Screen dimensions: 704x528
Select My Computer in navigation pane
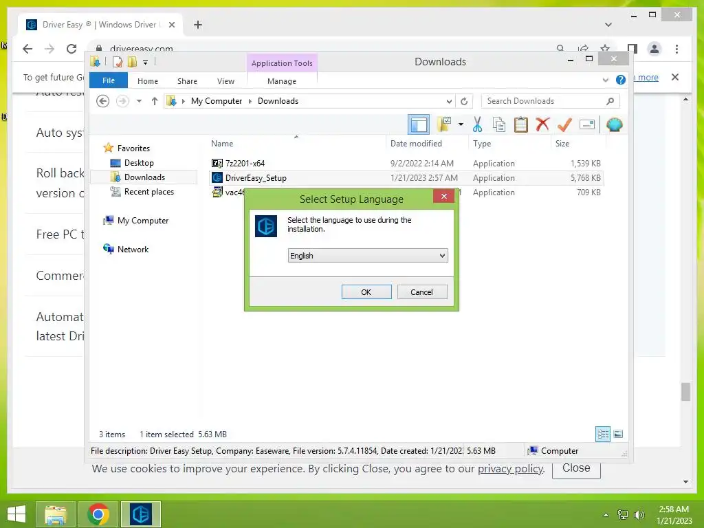click(x=143, y=221)
